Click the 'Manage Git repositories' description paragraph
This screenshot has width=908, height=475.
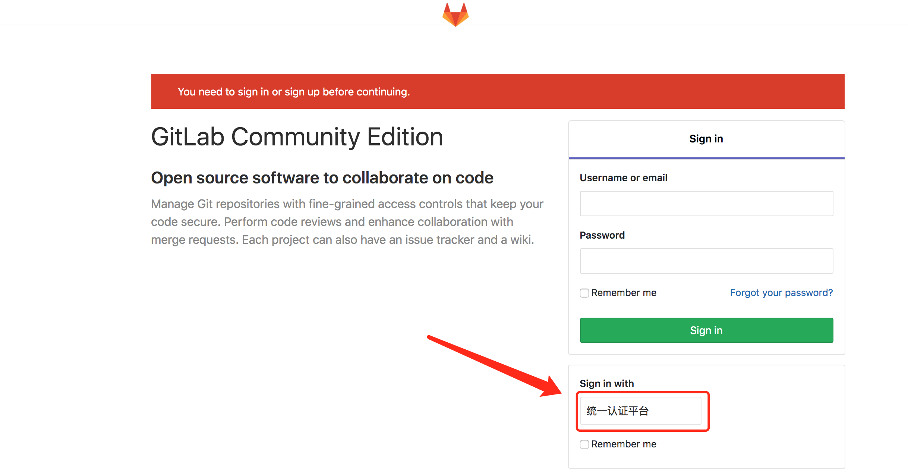tap(347, 222)
